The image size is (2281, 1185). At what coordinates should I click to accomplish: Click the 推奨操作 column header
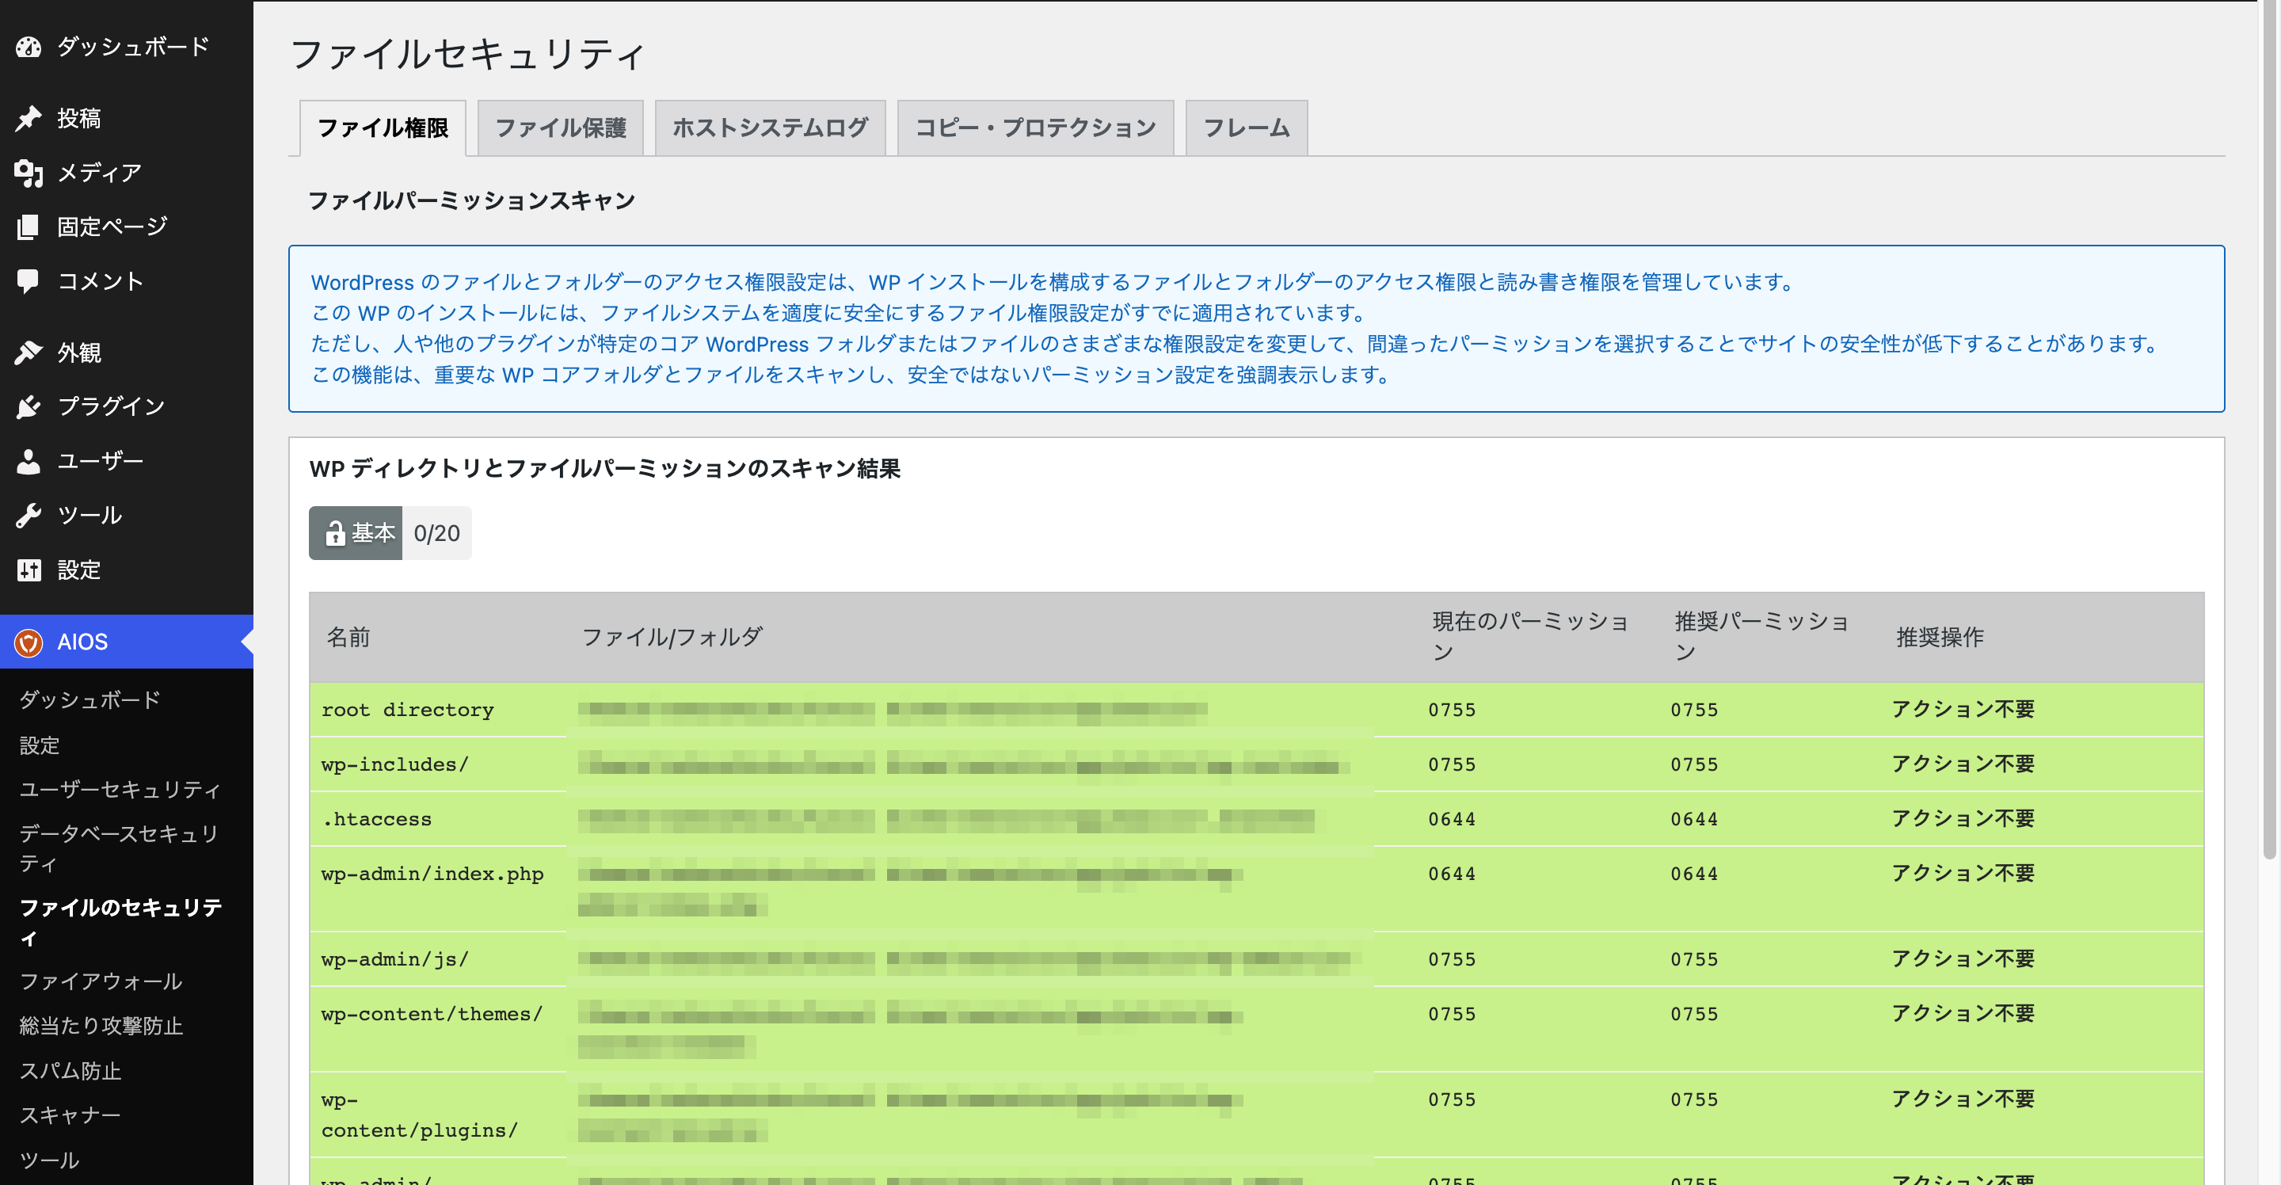(x=1939, y=637)
